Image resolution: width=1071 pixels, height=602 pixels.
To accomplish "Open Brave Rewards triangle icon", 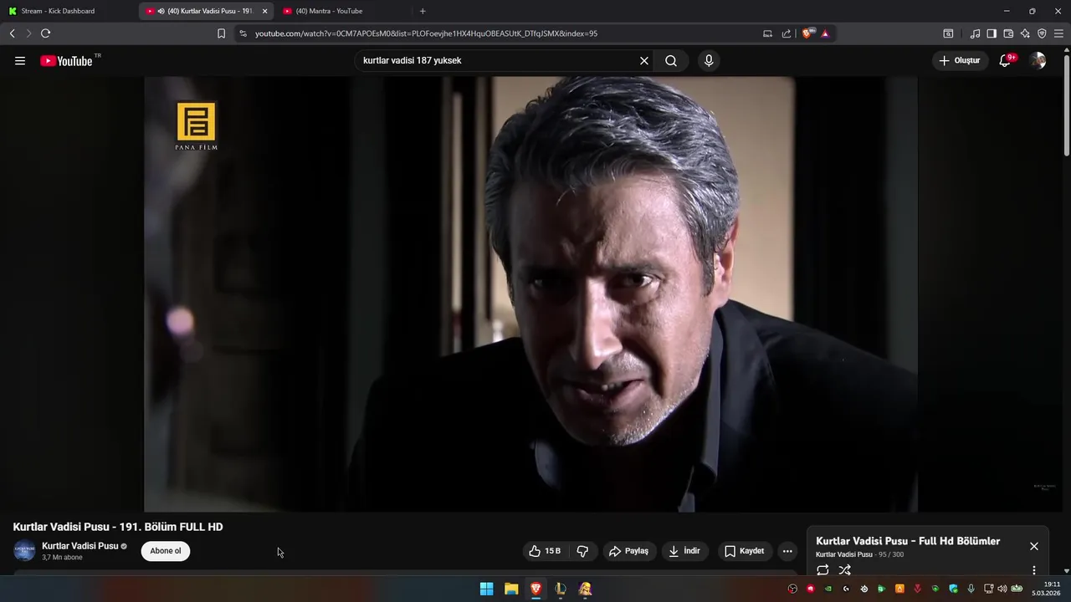I will 825,33.
